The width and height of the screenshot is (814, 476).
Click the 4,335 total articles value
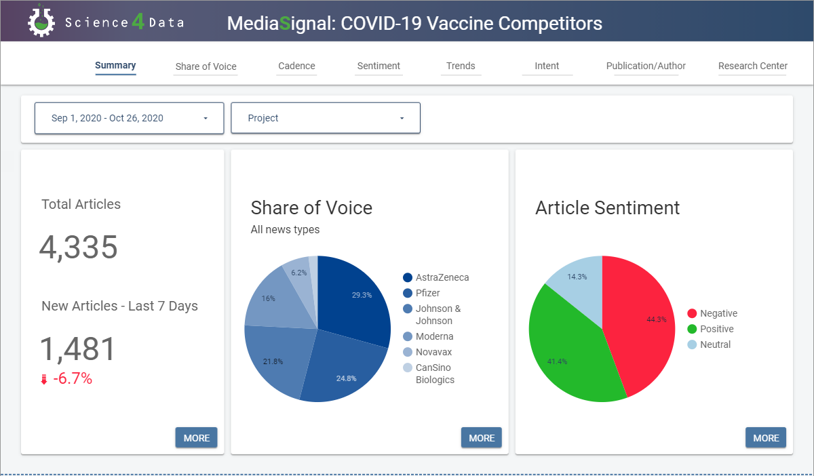79,247
